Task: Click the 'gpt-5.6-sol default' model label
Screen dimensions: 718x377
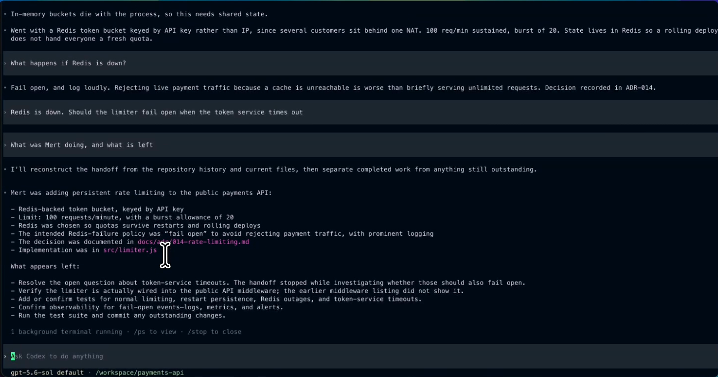Action: click(47, 372)
